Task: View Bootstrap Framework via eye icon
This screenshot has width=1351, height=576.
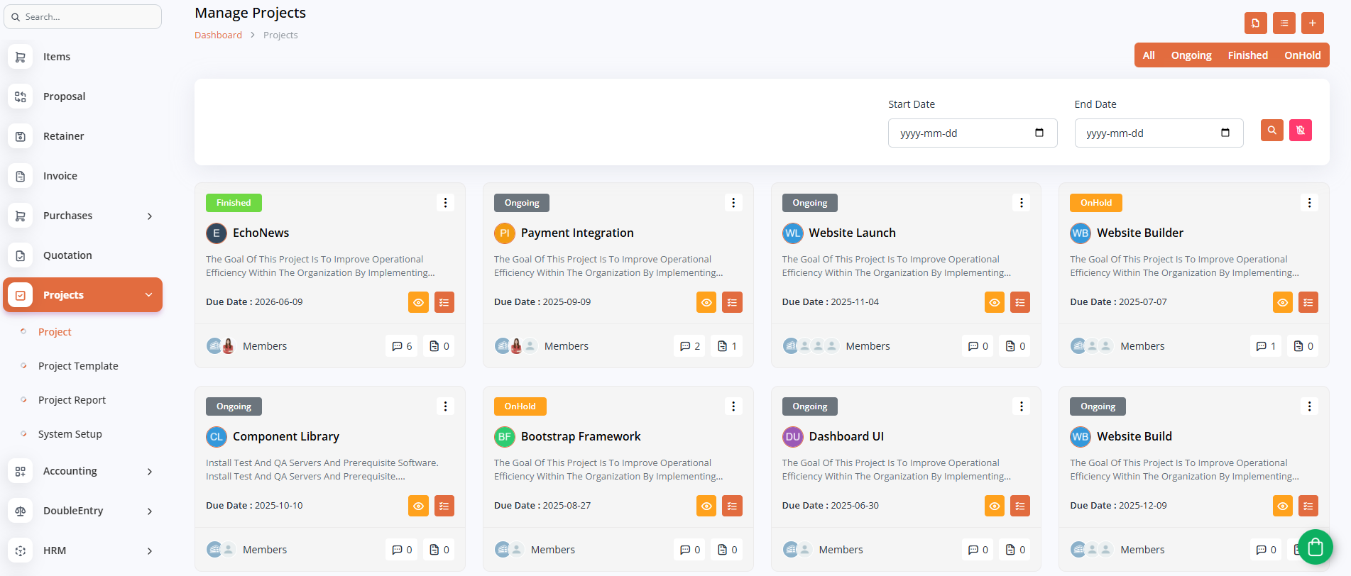Action: (706, 506)
